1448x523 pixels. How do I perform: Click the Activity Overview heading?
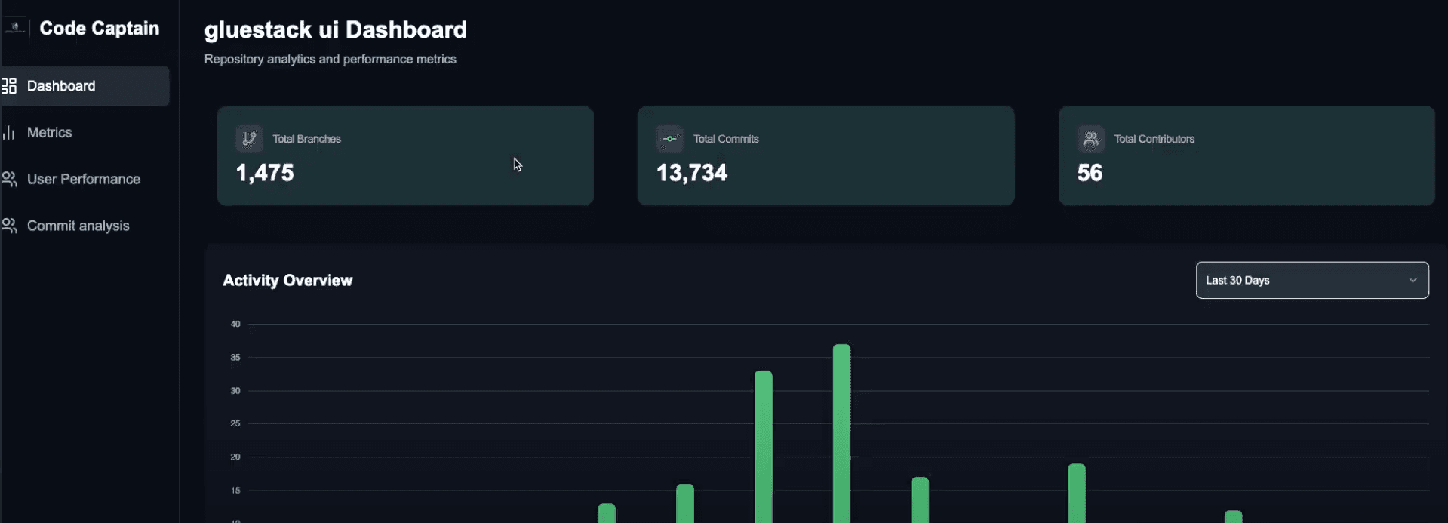[x=287, y=281]
